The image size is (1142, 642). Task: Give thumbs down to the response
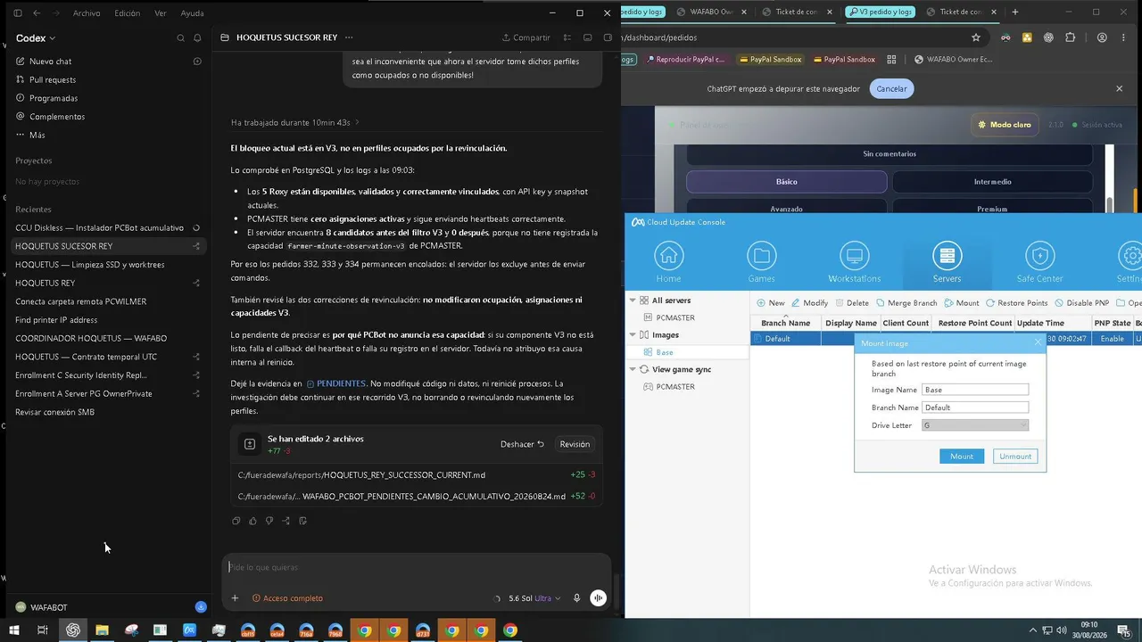click(x=269, y=521)
